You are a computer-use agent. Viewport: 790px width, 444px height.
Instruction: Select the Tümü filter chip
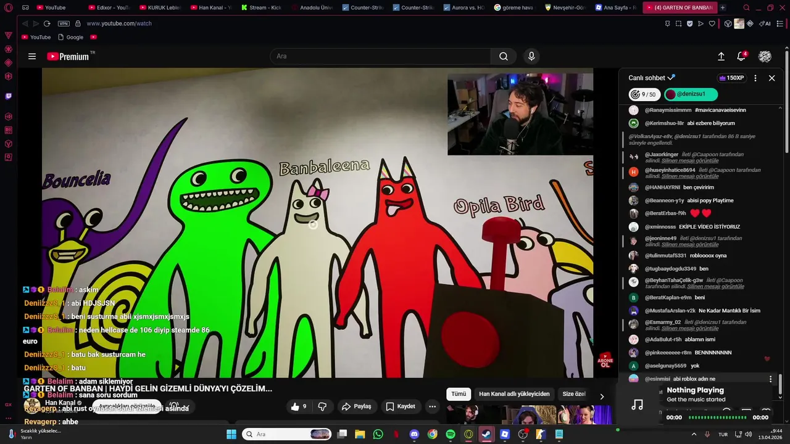[x=459, y=394]
